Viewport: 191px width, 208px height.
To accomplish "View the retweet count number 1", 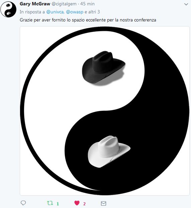I will tap(58, 204).
